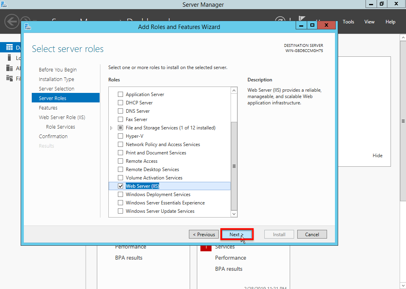Check the DHCP Server role checkbox
406x289 pixels.
tap(120, 102)
